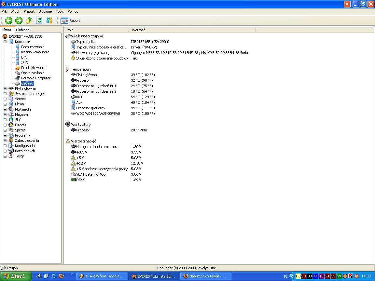The image size is (375, 281).
Task: Open Przetaktowanie with flame icon
Action: pyautogui.click(x=33, y=68)
